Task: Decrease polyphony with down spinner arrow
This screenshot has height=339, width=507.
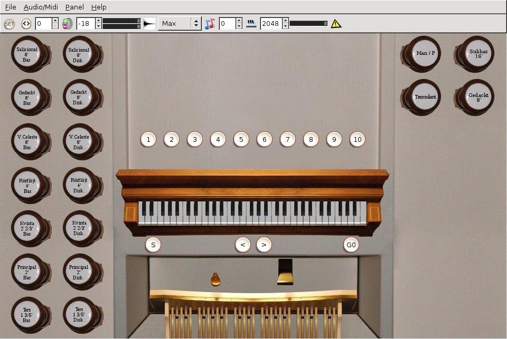Action: [285, 26]
